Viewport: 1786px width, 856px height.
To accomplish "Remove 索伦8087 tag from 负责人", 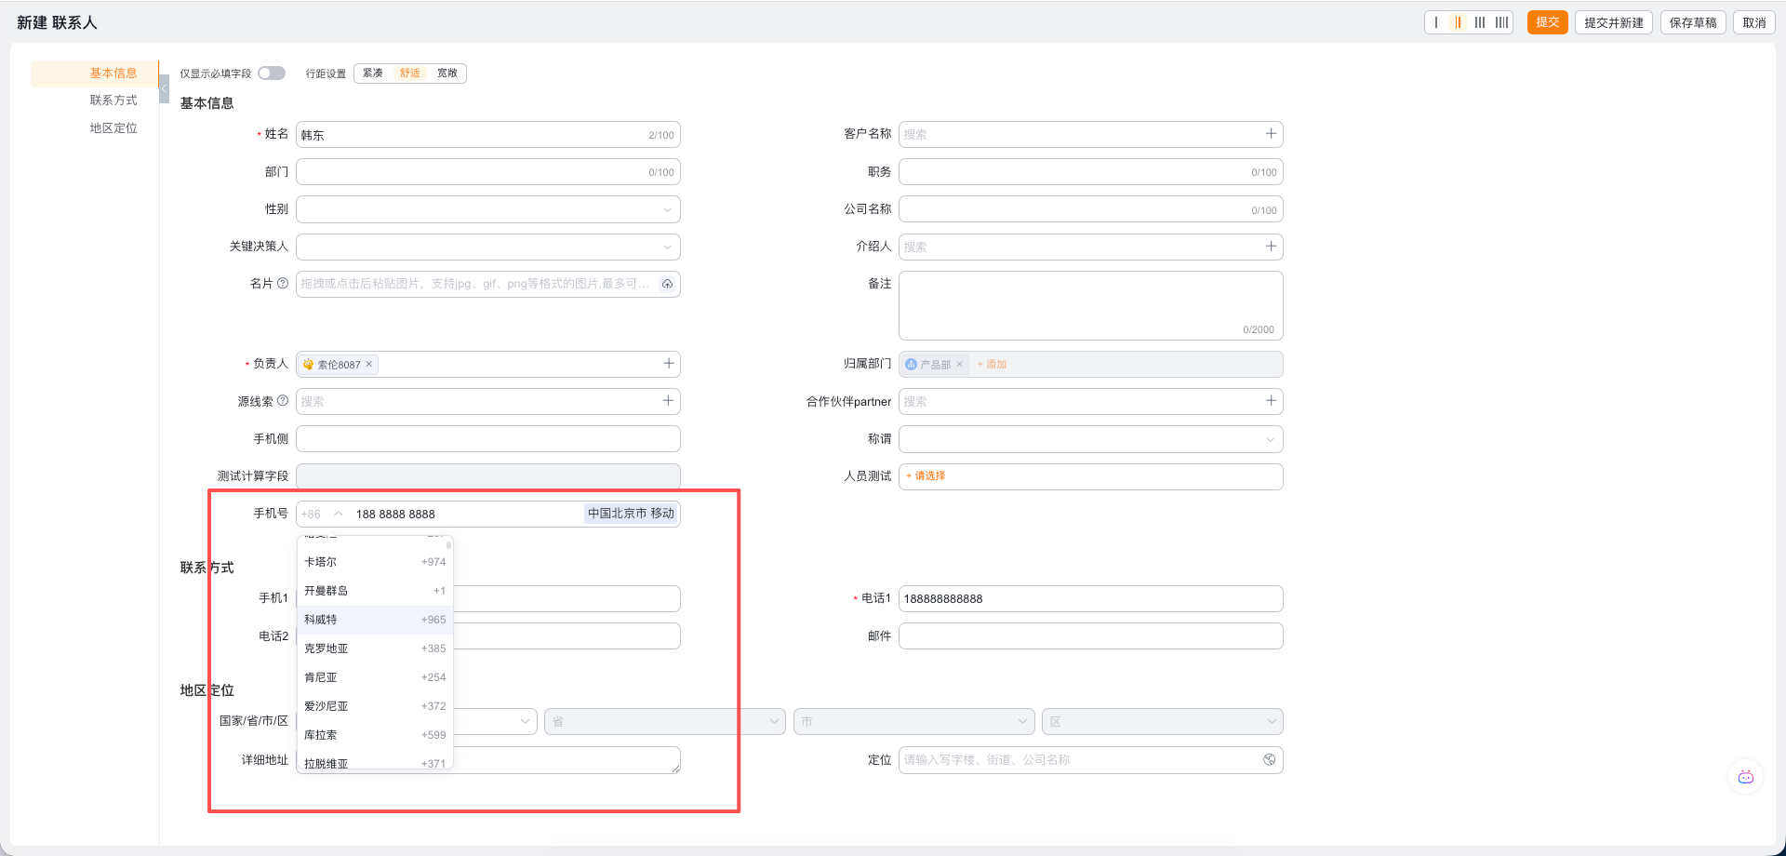I will 369,364.
